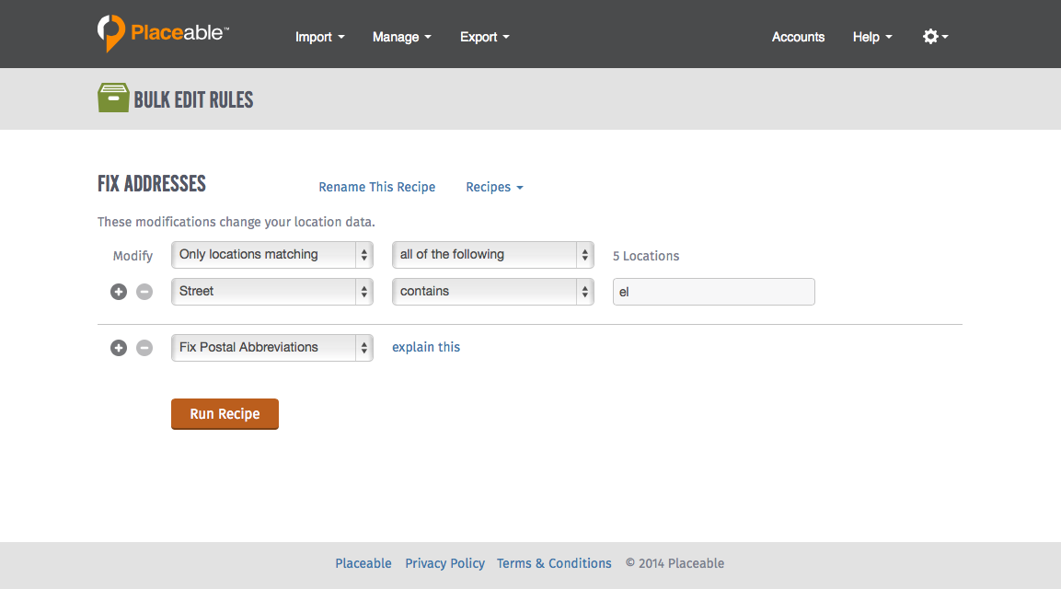Open the Street field dropdown

pos(271,292)
